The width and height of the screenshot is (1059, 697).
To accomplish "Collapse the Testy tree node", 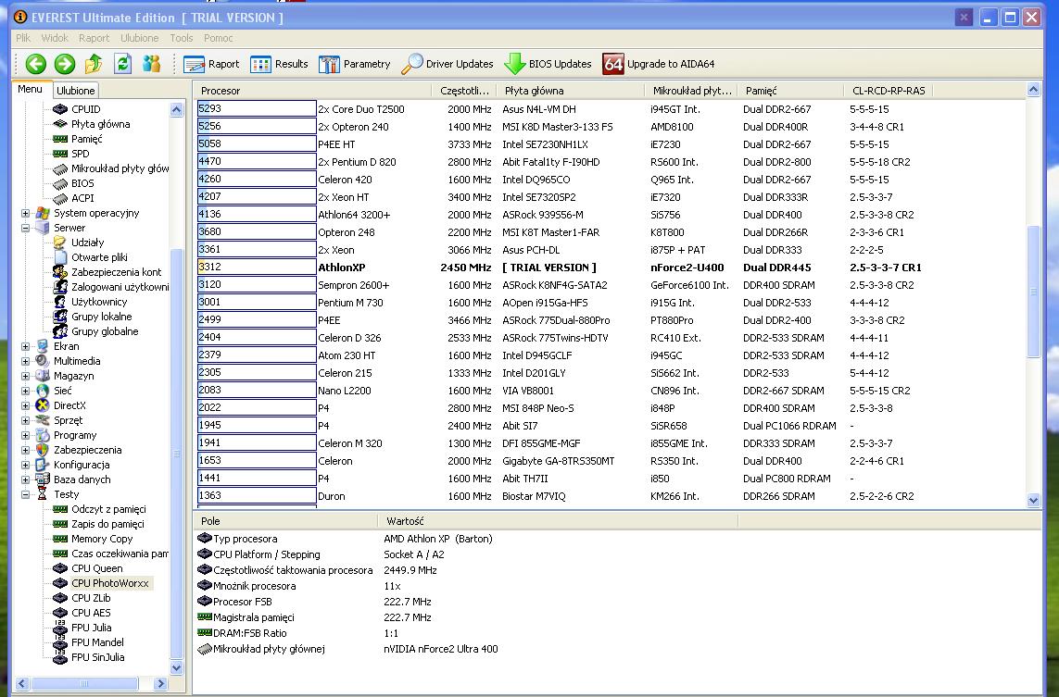I will (x=26, y=494).
